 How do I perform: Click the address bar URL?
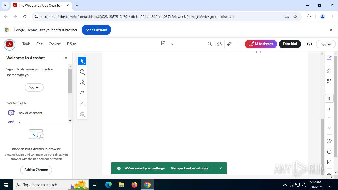(x=138, y=17)
